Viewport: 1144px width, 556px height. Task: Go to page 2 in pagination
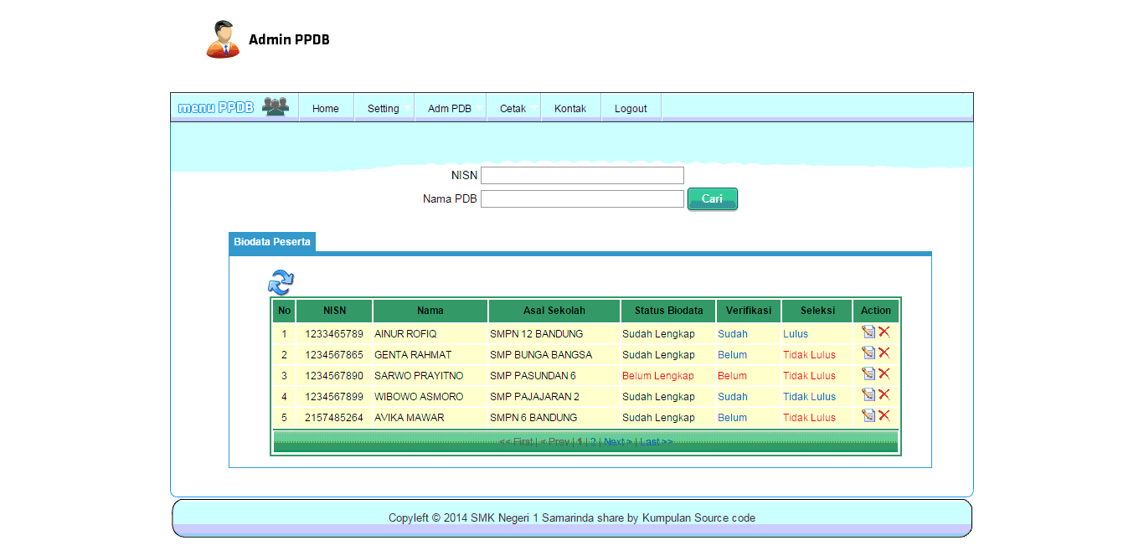click(592, 441)
